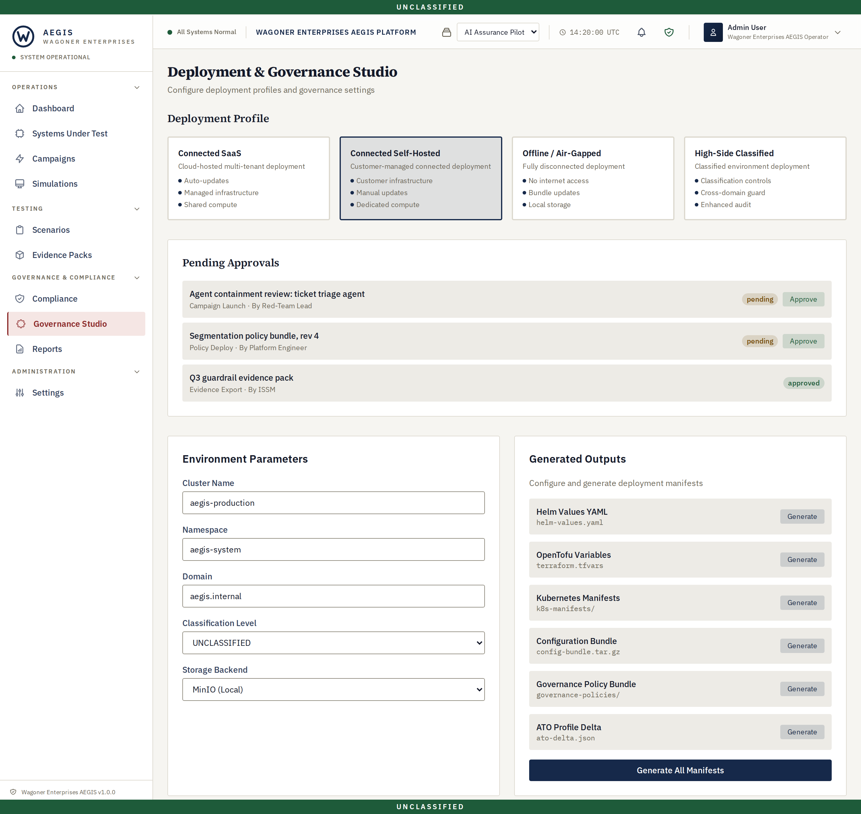Viewport: 861px width, 814px height.
Task: Click the Domain input field
Action: coord(333,596)
